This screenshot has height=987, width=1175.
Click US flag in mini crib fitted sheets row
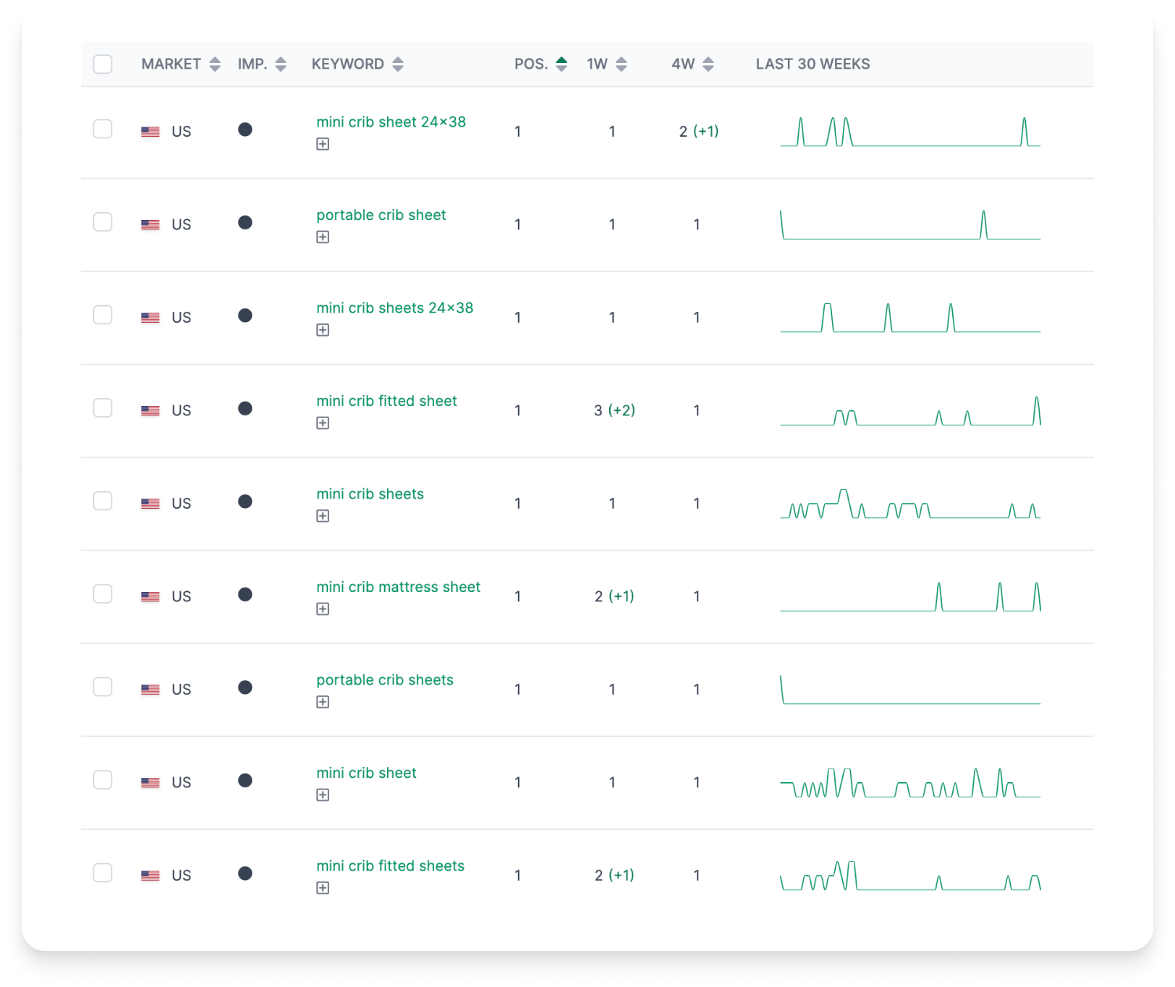point(150,876)
